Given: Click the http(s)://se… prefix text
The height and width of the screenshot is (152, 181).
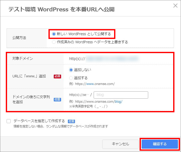Looking at the screenshot, I should click(79, 95).
